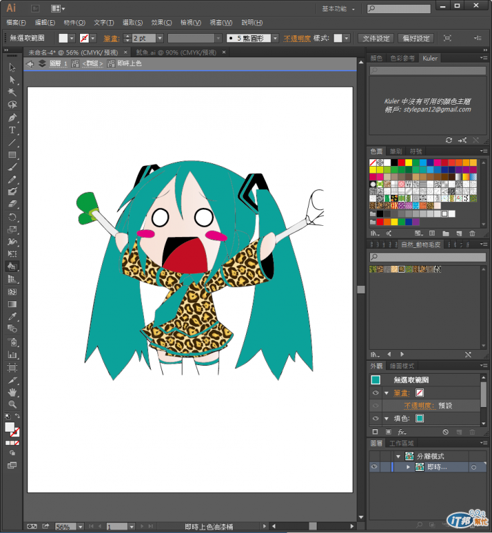Select the Rectangle tool
This screenshot has width=492, height=533.
point(12,155)
